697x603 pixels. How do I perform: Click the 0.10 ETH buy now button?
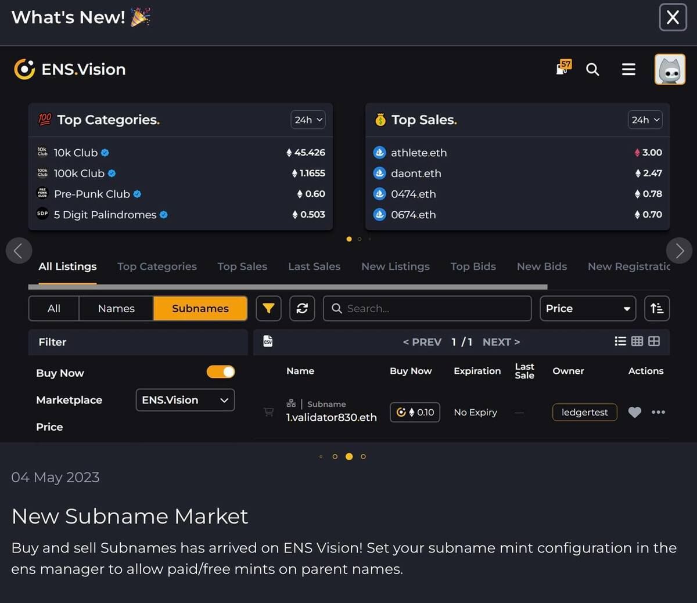click(415, 412)
